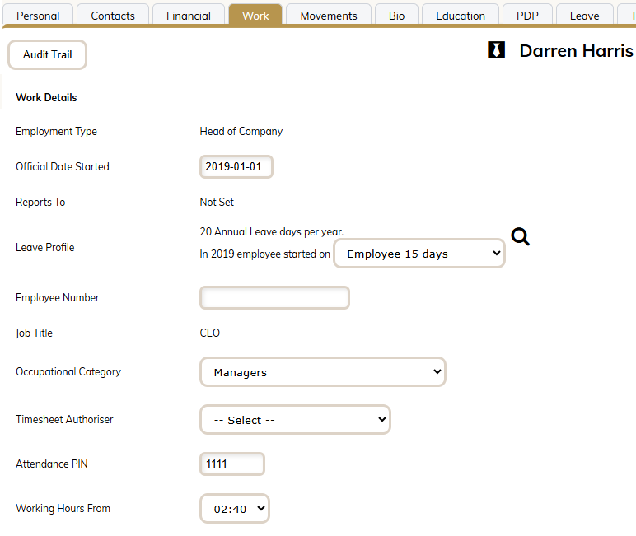Go to the Financial tab
Screen dimensions: 636x536
pos(189,15)
